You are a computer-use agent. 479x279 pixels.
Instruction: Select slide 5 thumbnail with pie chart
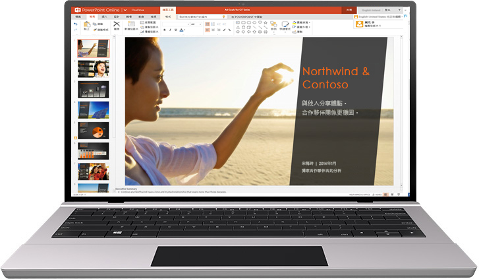[x=93, y=131]
